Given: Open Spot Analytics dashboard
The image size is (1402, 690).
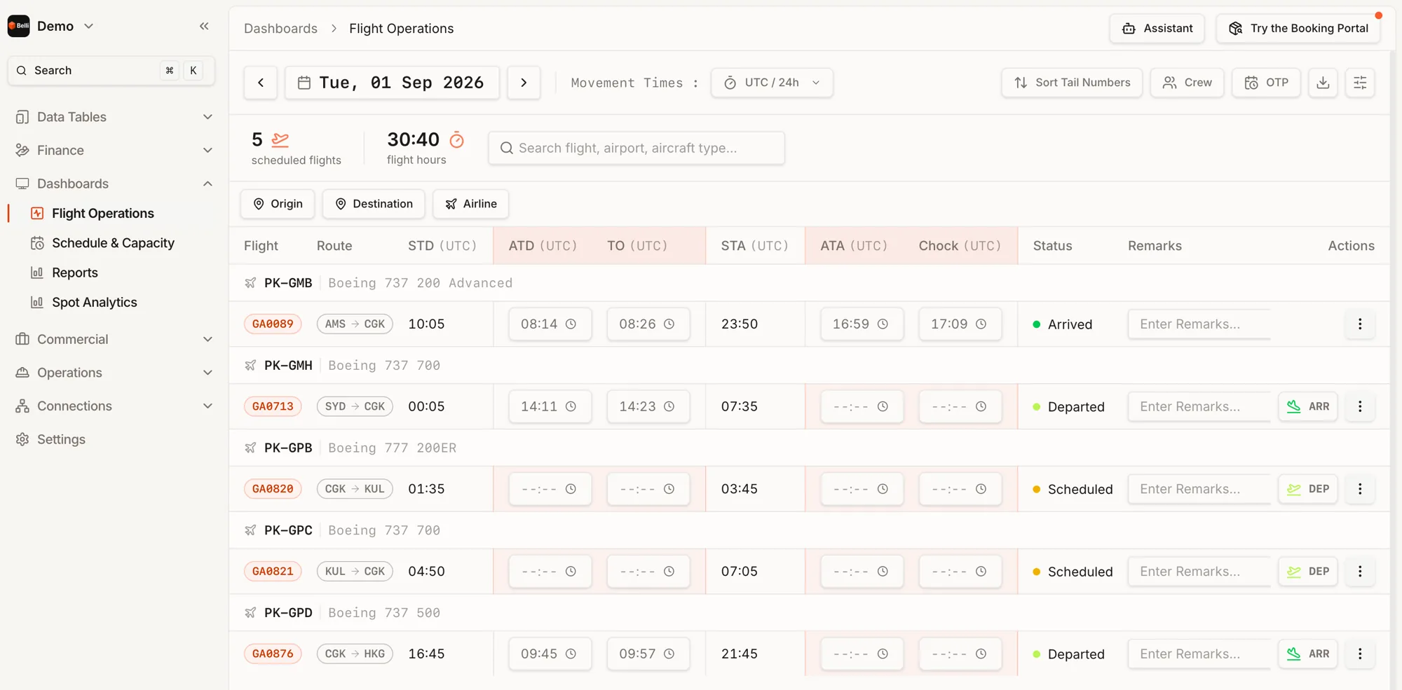Looking at the screenshot, I should [94, 303].
